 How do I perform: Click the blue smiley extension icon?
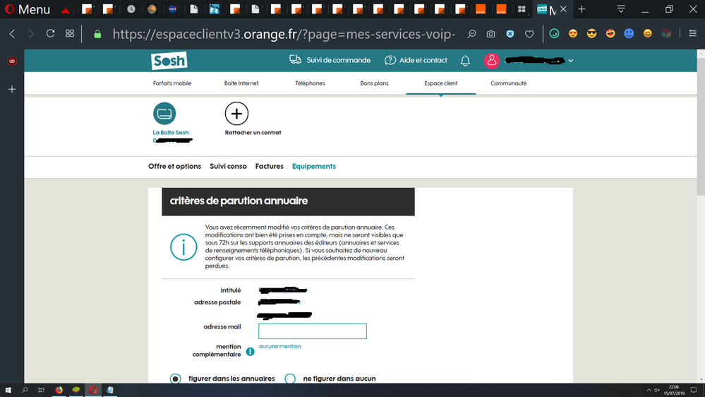click(629, 33)
